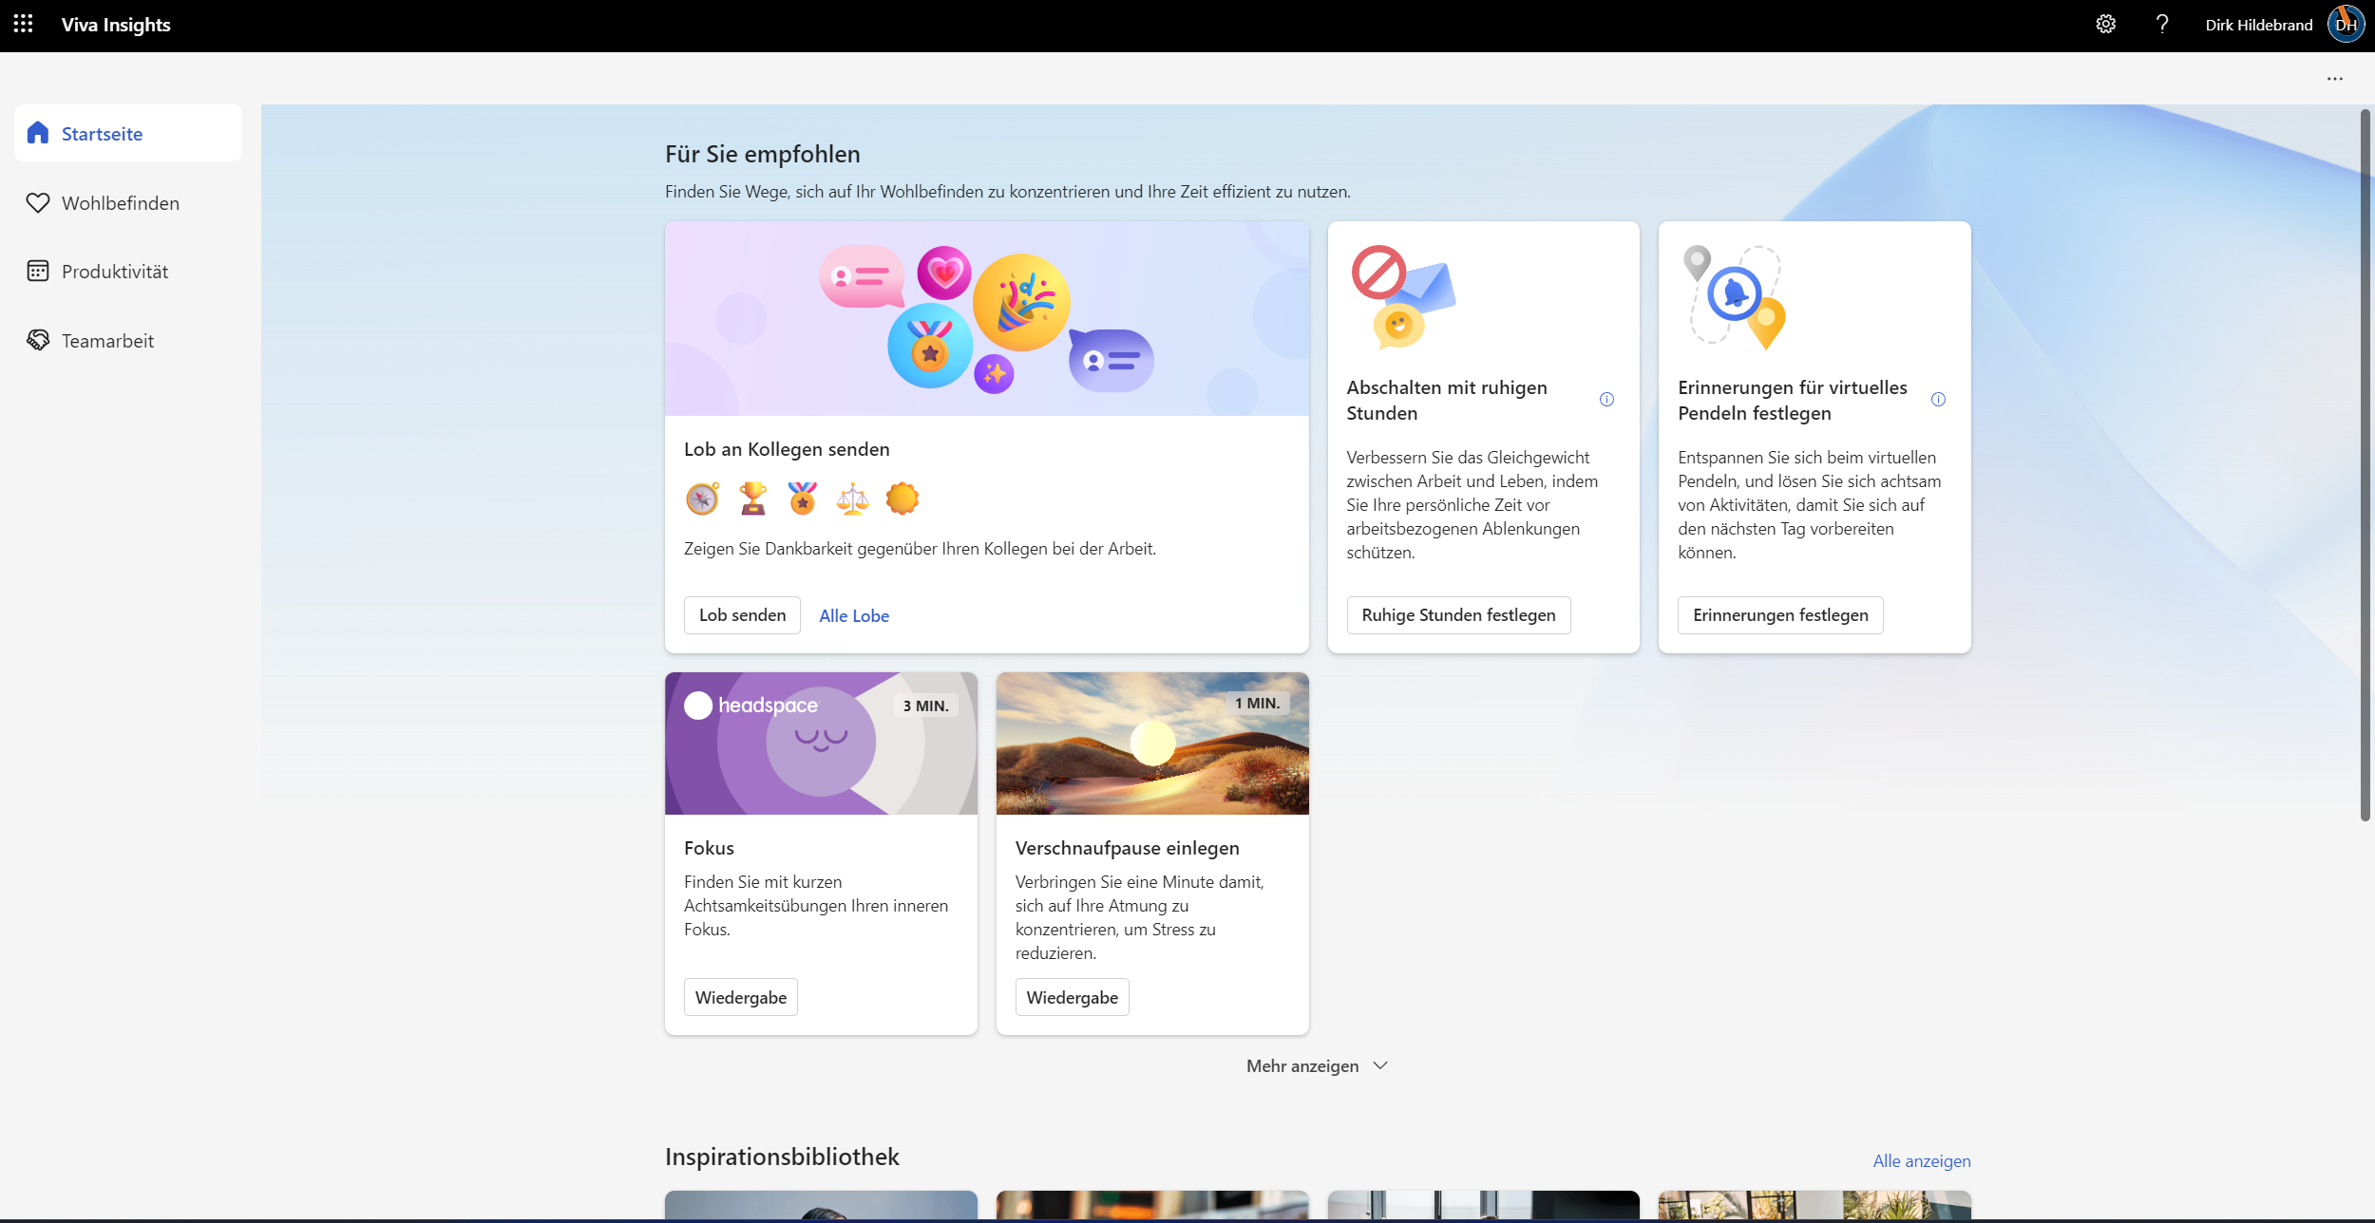Select the medal praise badge icon

coord(802,499)
